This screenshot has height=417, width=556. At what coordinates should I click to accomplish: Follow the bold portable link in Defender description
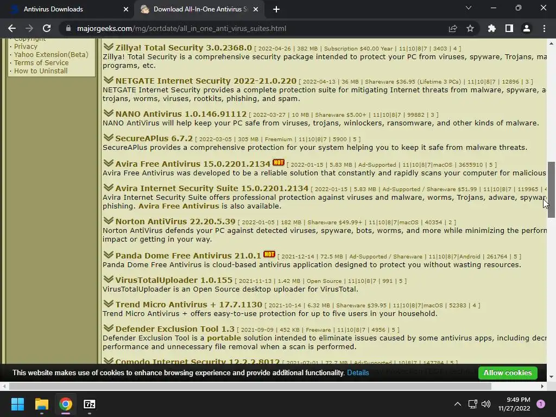(224, 338)
